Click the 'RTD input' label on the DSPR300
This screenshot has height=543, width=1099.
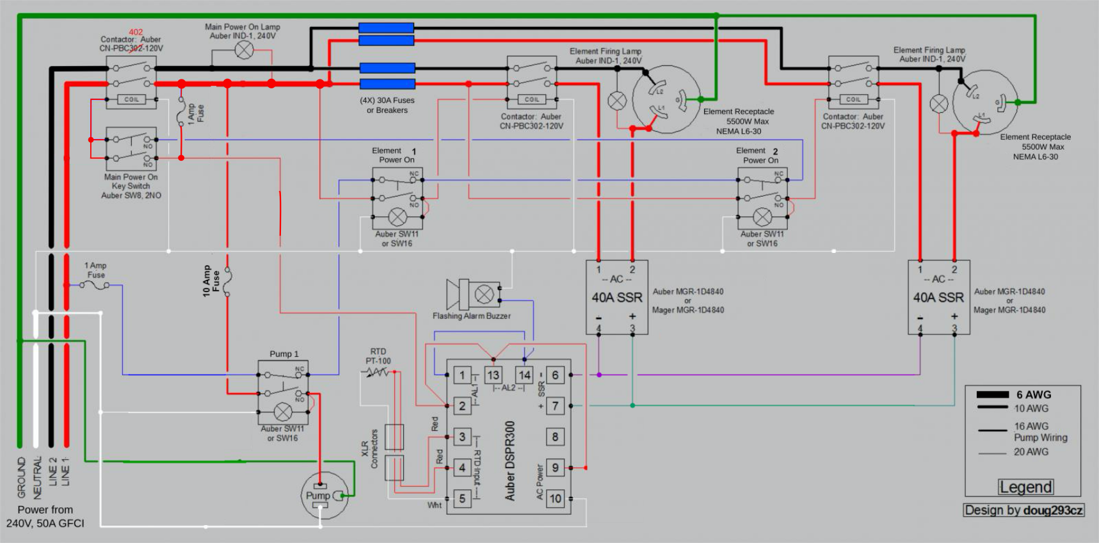(477, 467)
